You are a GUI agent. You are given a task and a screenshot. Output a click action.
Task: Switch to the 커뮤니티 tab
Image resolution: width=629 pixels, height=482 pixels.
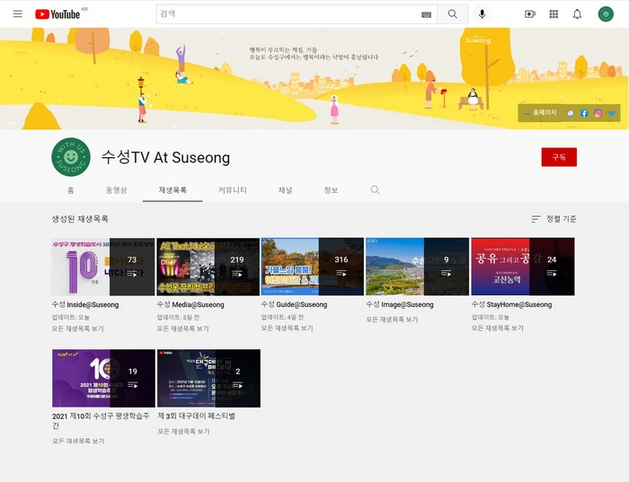[x=233, y=190]
